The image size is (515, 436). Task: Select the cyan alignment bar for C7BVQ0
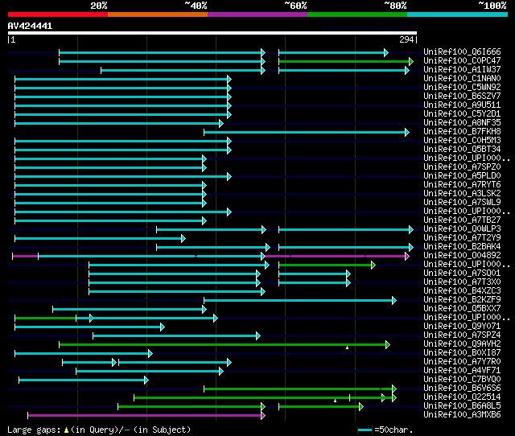pyautogui.click(x=84, y=380)
